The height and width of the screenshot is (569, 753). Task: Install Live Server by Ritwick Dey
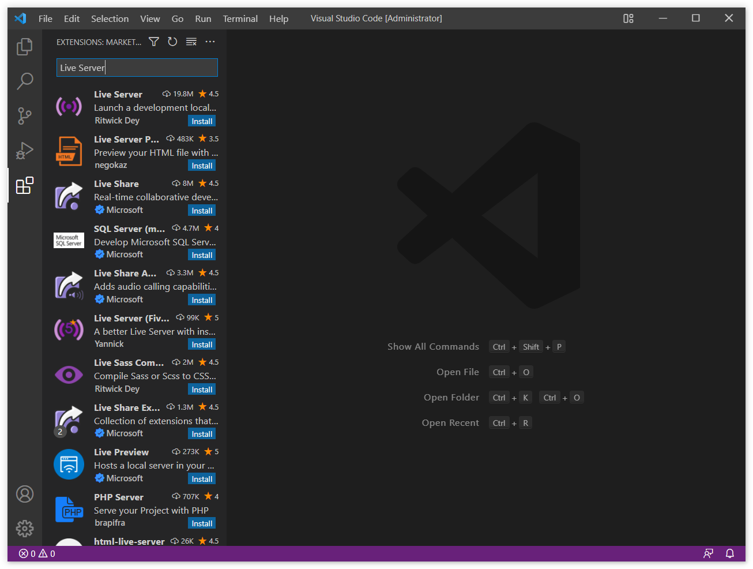(202, 121)
